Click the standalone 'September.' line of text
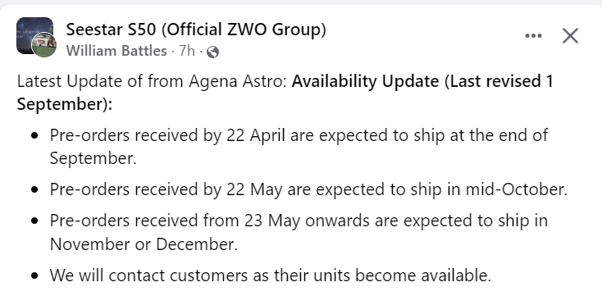This screenshot has width=602, height=296. [x=93, y=158]
